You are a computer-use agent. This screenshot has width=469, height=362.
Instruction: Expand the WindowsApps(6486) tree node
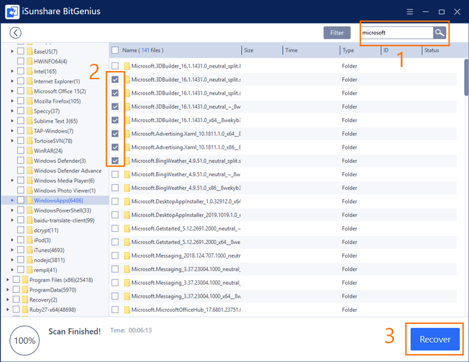click(x=12, y=200)
